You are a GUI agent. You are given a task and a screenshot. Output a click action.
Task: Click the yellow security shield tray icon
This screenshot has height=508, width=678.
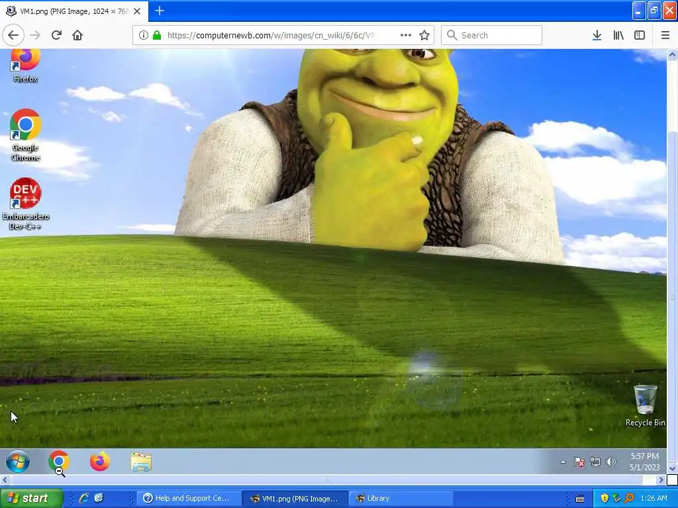(x=605, y=498)
